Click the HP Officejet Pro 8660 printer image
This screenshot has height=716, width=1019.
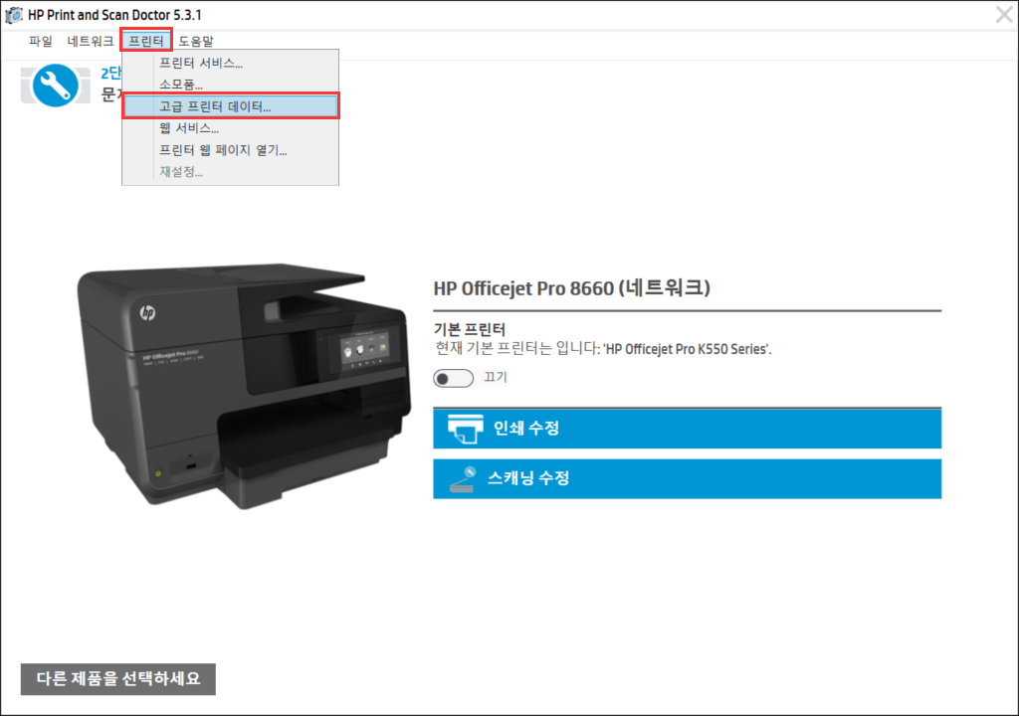pyautogui.click(x=245, y=385)
